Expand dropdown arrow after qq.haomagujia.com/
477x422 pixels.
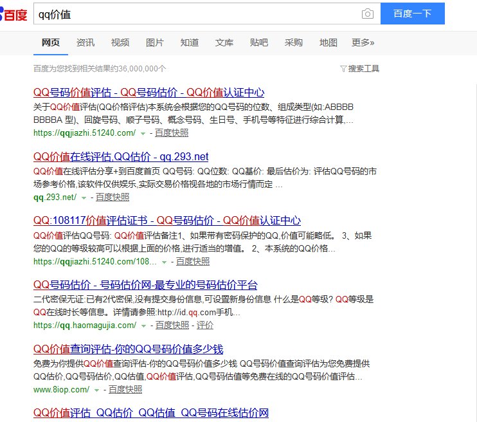click(143, 326)
